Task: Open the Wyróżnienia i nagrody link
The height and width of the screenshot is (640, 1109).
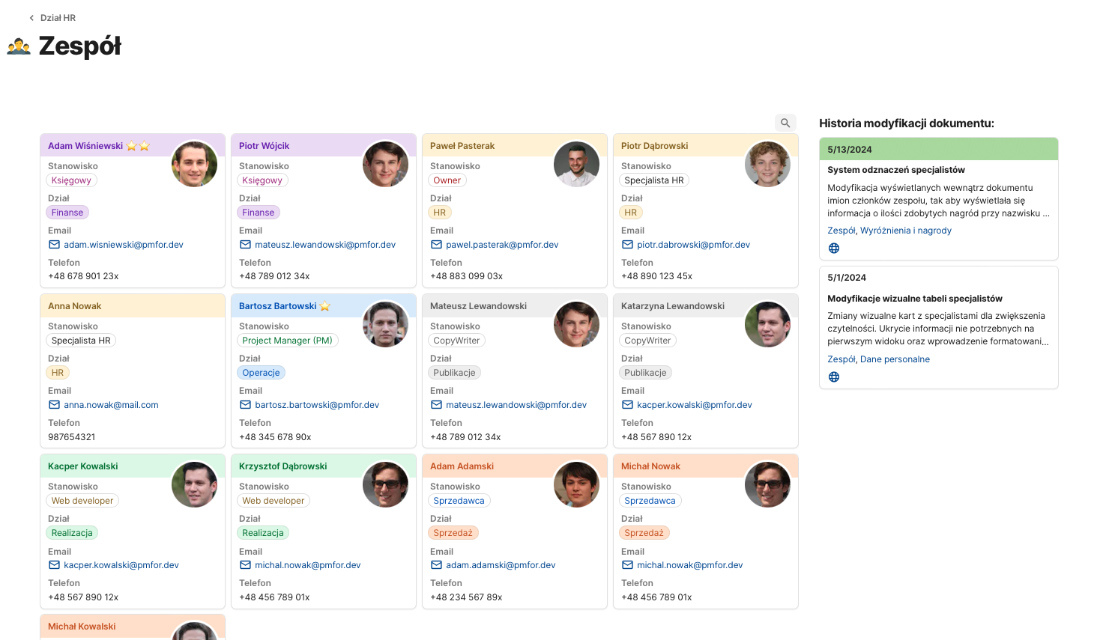Action: coord(905,231)
